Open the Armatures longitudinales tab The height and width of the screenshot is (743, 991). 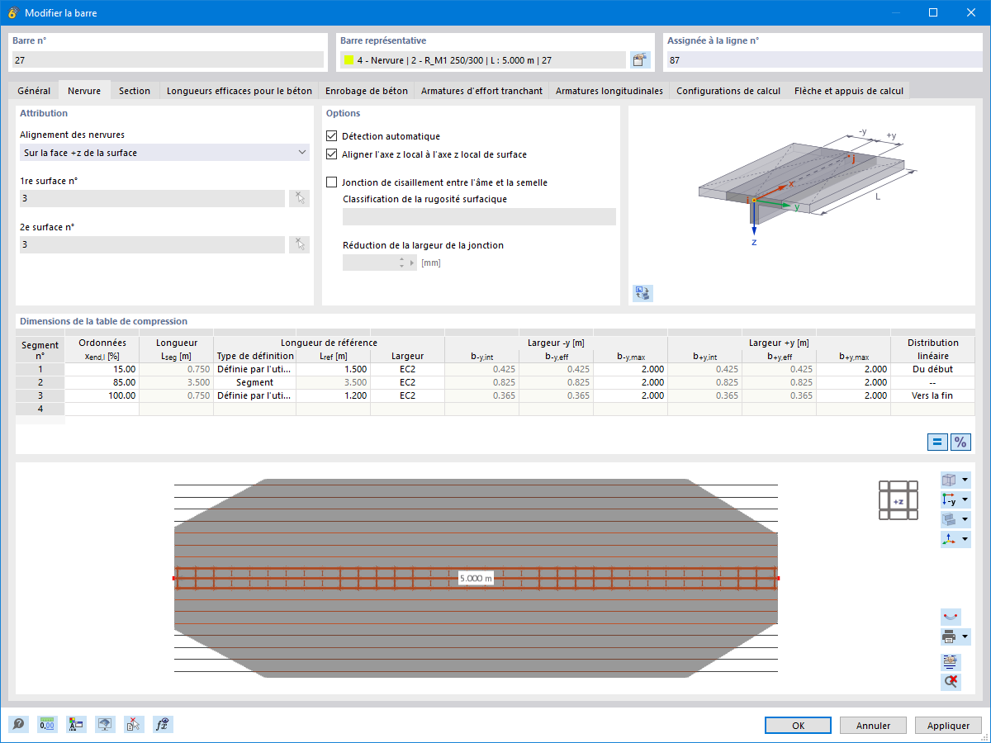click(x=609, y=91)
